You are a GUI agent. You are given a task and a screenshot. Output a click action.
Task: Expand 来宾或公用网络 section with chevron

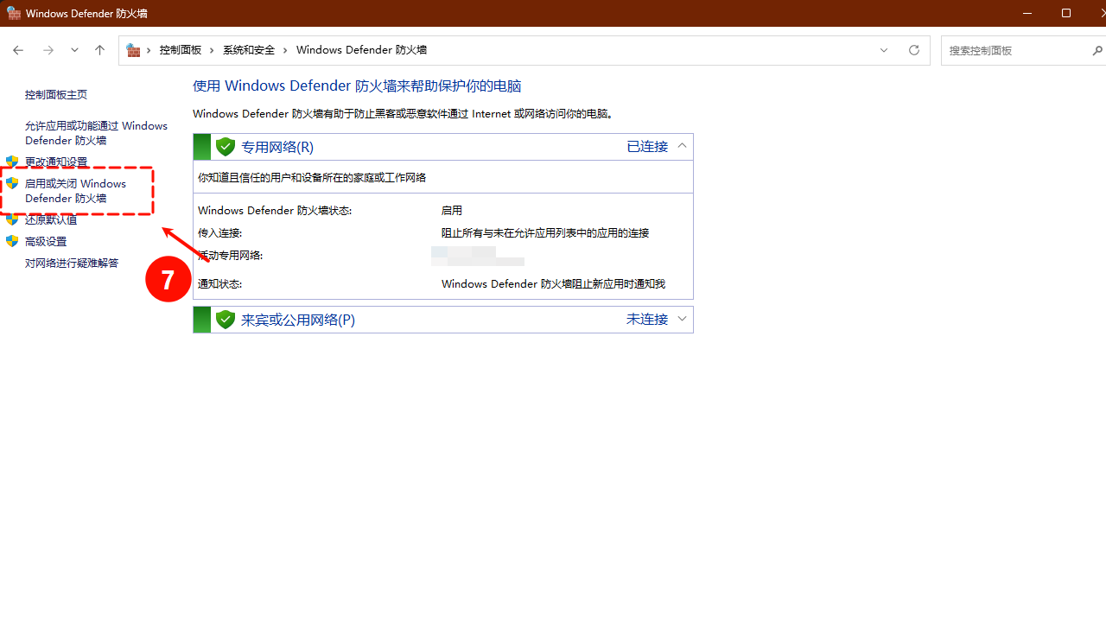(x=682, y=319)
